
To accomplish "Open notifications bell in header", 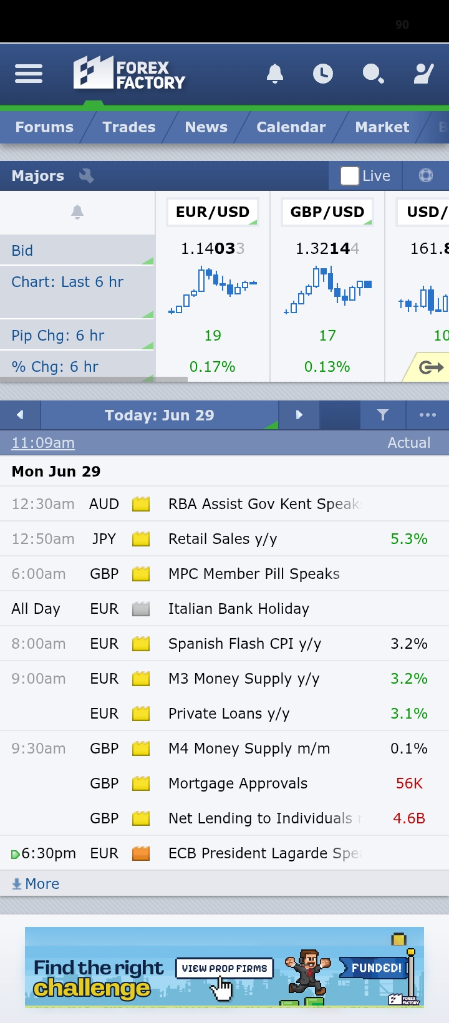I will click(275, 74).
